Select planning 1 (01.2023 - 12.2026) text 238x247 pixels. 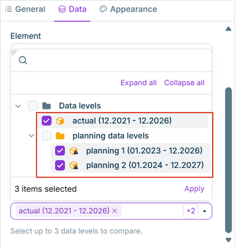coord(145,151)
